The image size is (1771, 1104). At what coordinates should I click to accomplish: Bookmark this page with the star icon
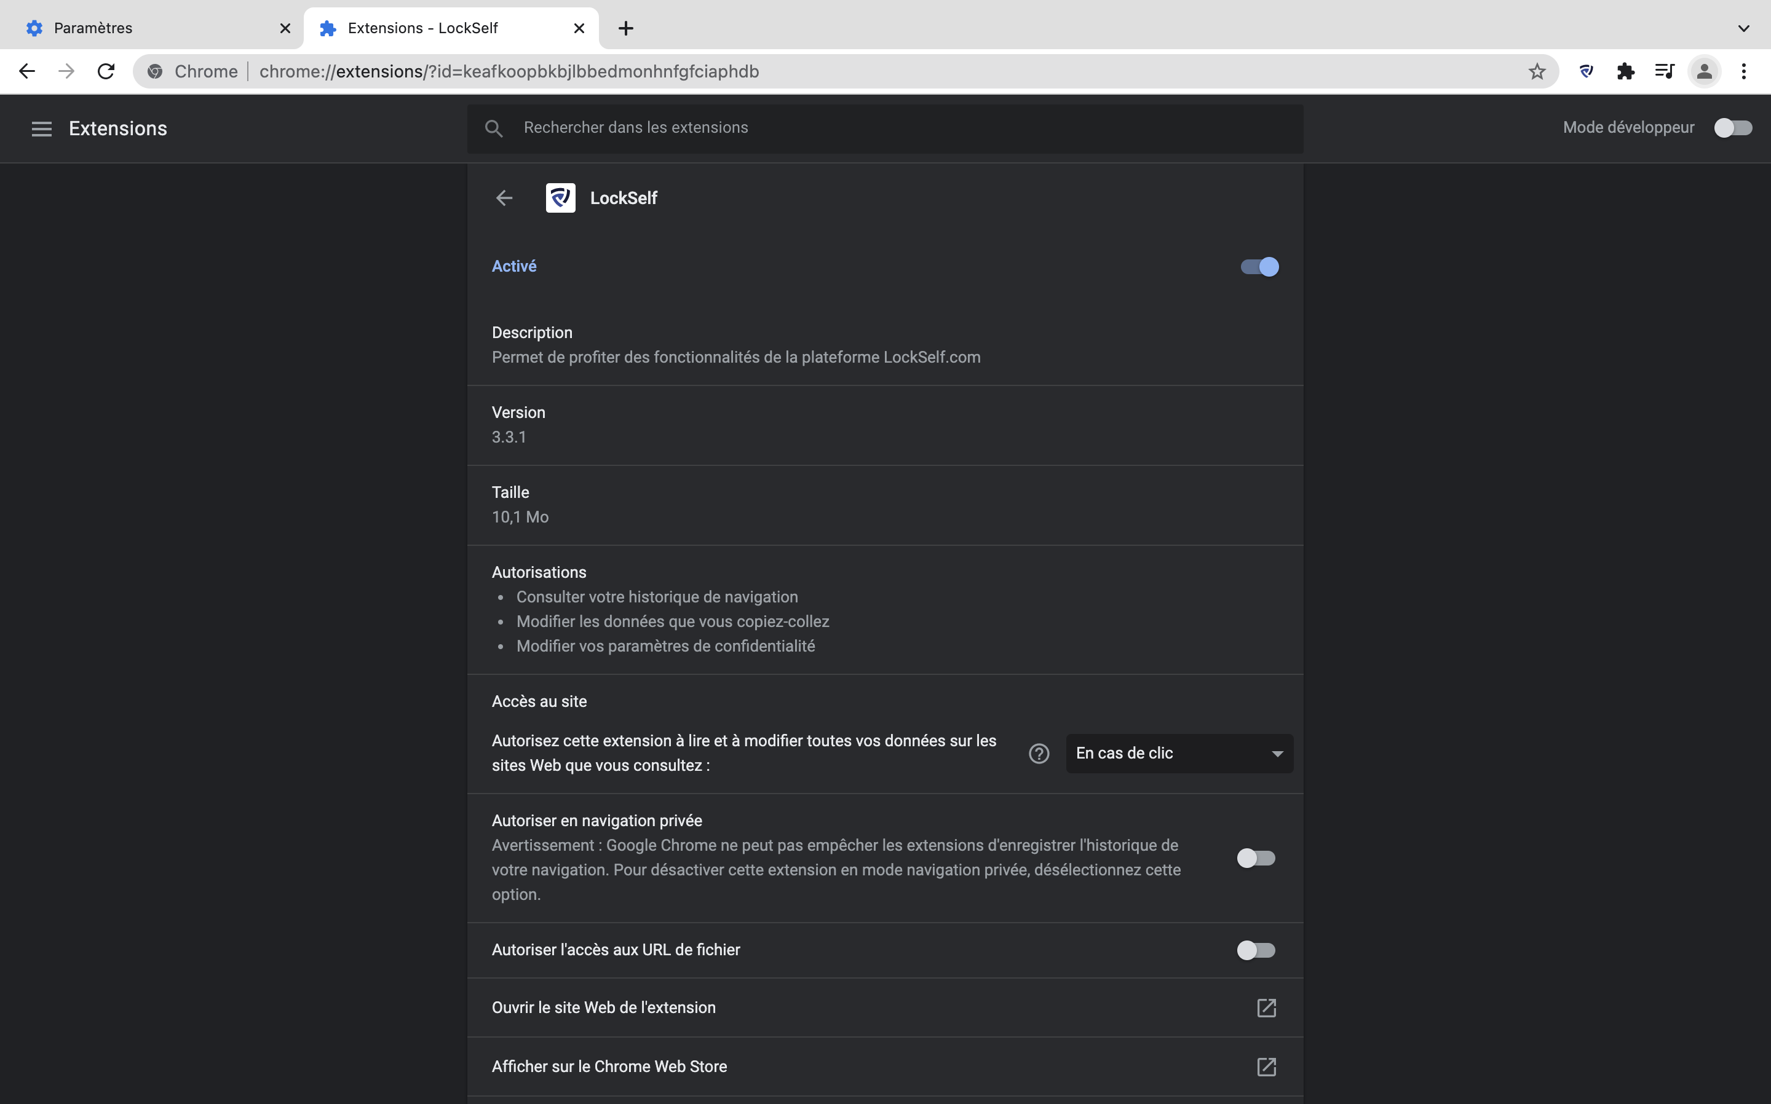pyautogui.click(x=1537, y=71)
